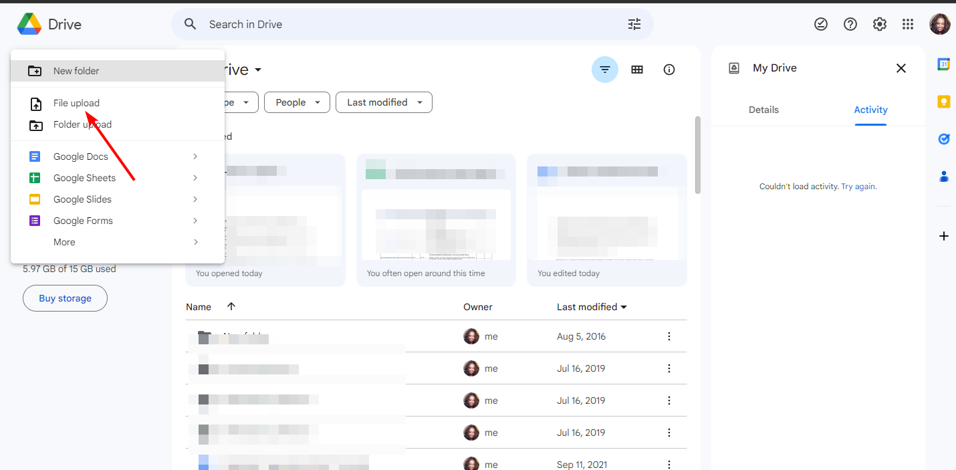Click the Google Slides icon in menu
Image resolution: width=956 pixels, height=470 pixels.
pos(35,199)
